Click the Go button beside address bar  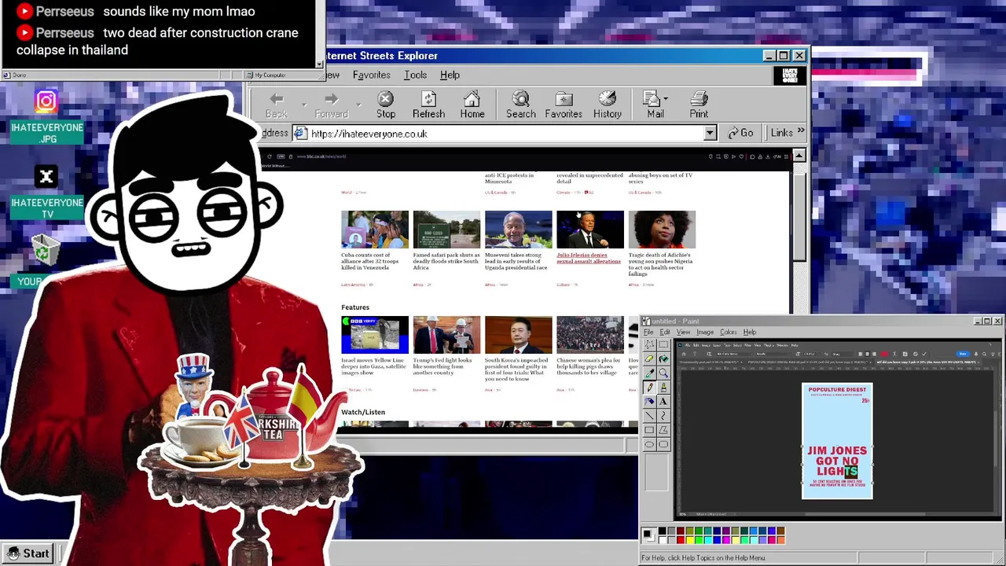click(x=740, y=133)
